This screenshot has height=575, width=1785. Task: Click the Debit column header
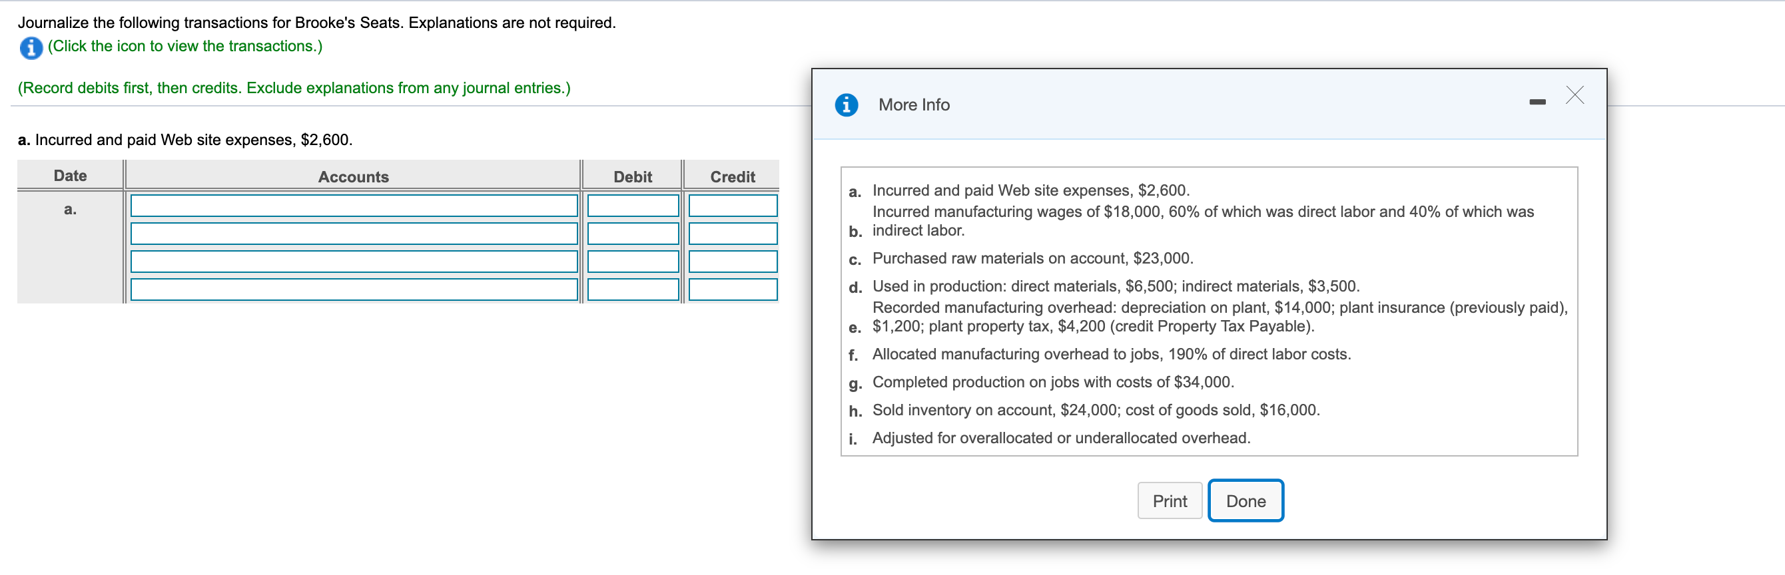[633, 176]
